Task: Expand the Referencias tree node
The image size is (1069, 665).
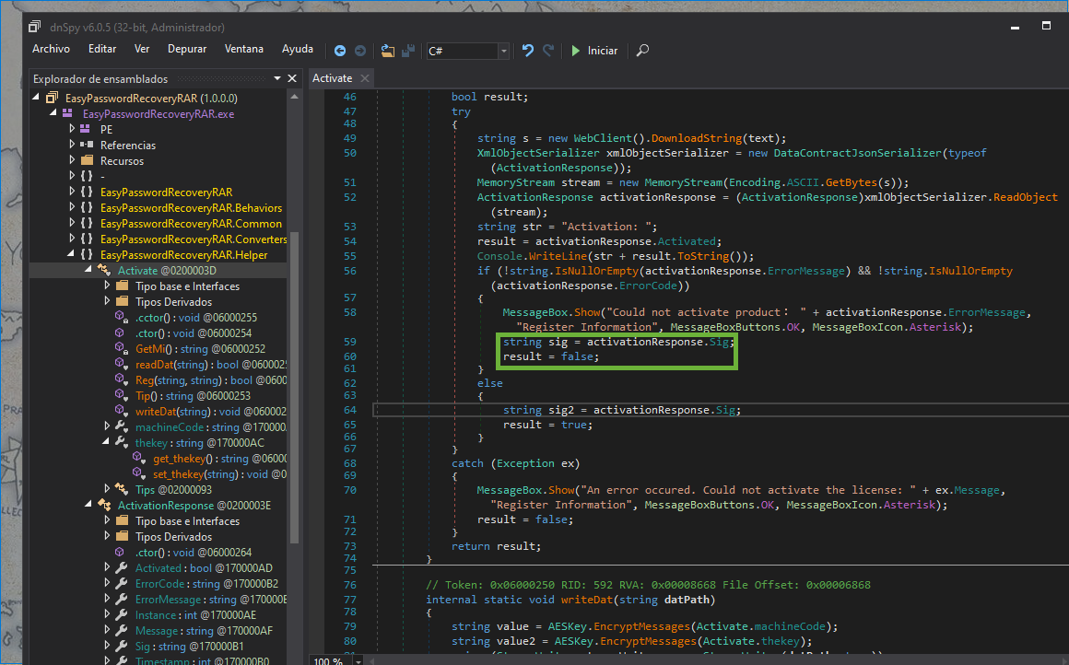Action: [72, 146]
